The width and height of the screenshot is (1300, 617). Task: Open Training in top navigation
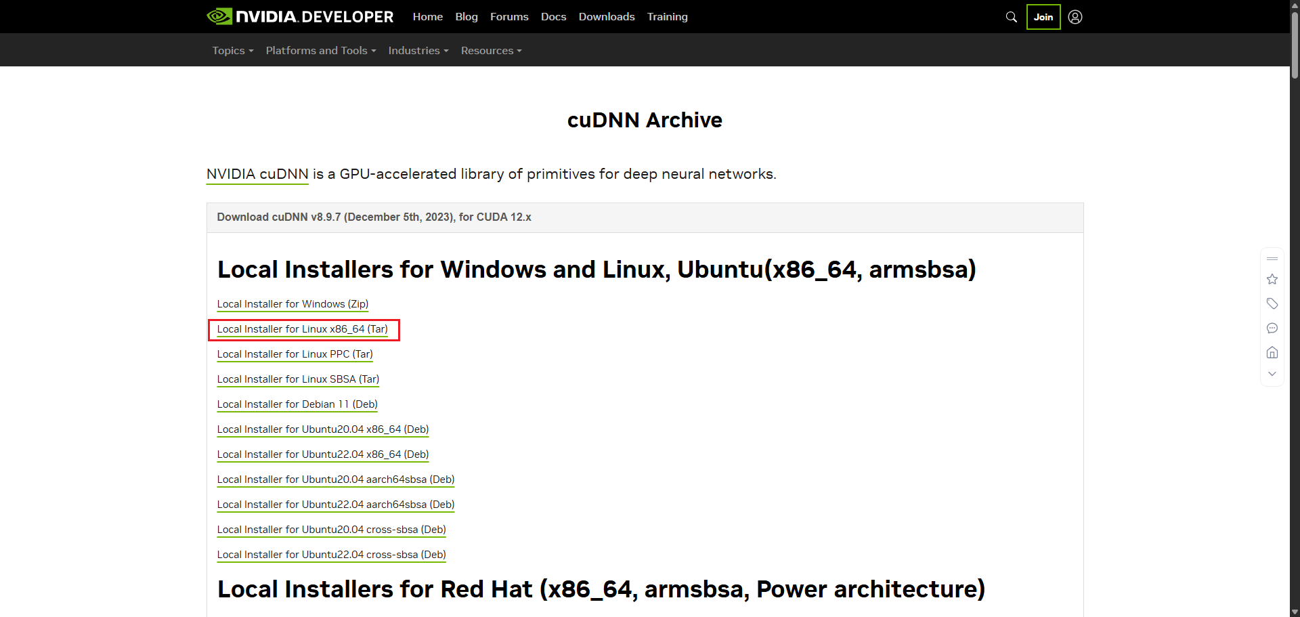coord(667,17)
